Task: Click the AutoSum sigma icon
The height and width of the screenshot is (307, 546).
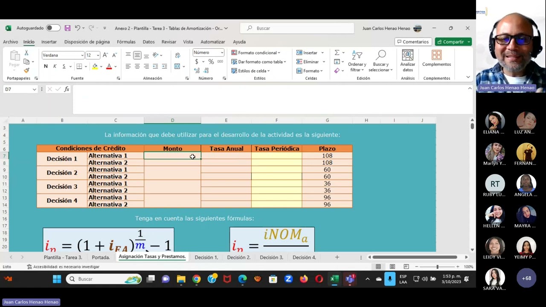Action: pos(337,53)
